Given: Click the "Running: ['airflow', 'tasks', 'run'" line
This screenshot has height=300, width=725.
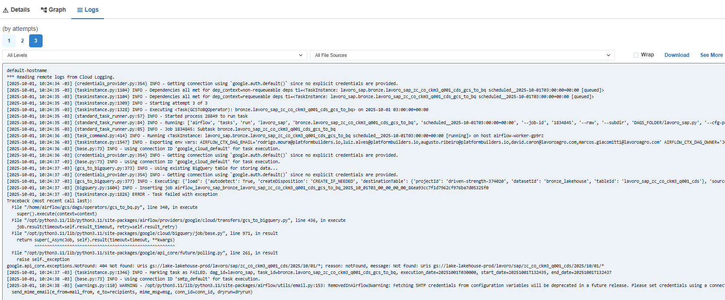Looking at the screenshot, I should (x=366, y=122).
